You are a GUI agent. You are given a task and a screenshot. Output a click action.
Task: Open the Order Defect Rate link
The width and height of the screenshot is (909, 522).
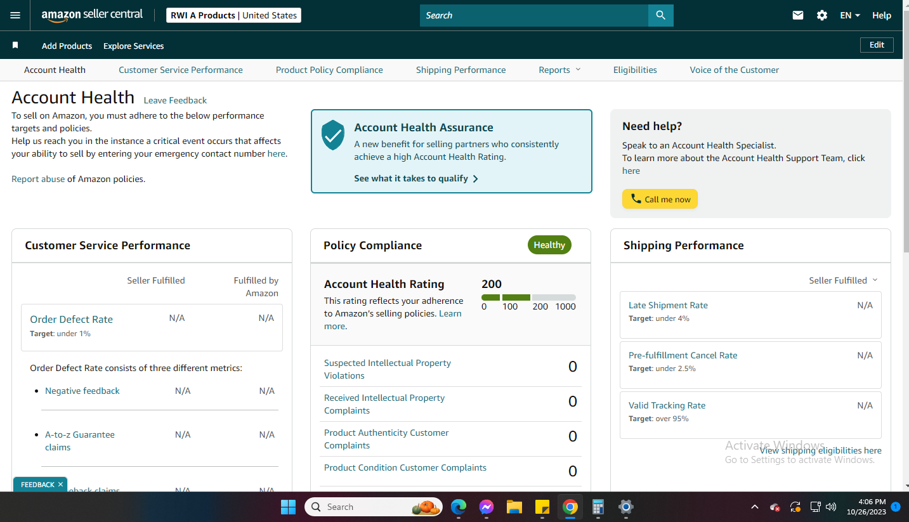coord(71,319)
